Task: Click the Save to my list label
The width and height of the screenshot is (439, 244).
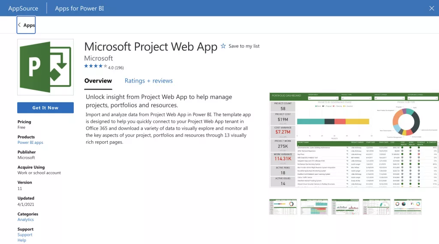Action: click(x=244, y=46)
